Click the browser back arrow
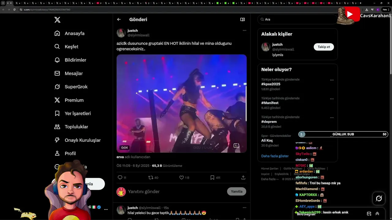 3,9
